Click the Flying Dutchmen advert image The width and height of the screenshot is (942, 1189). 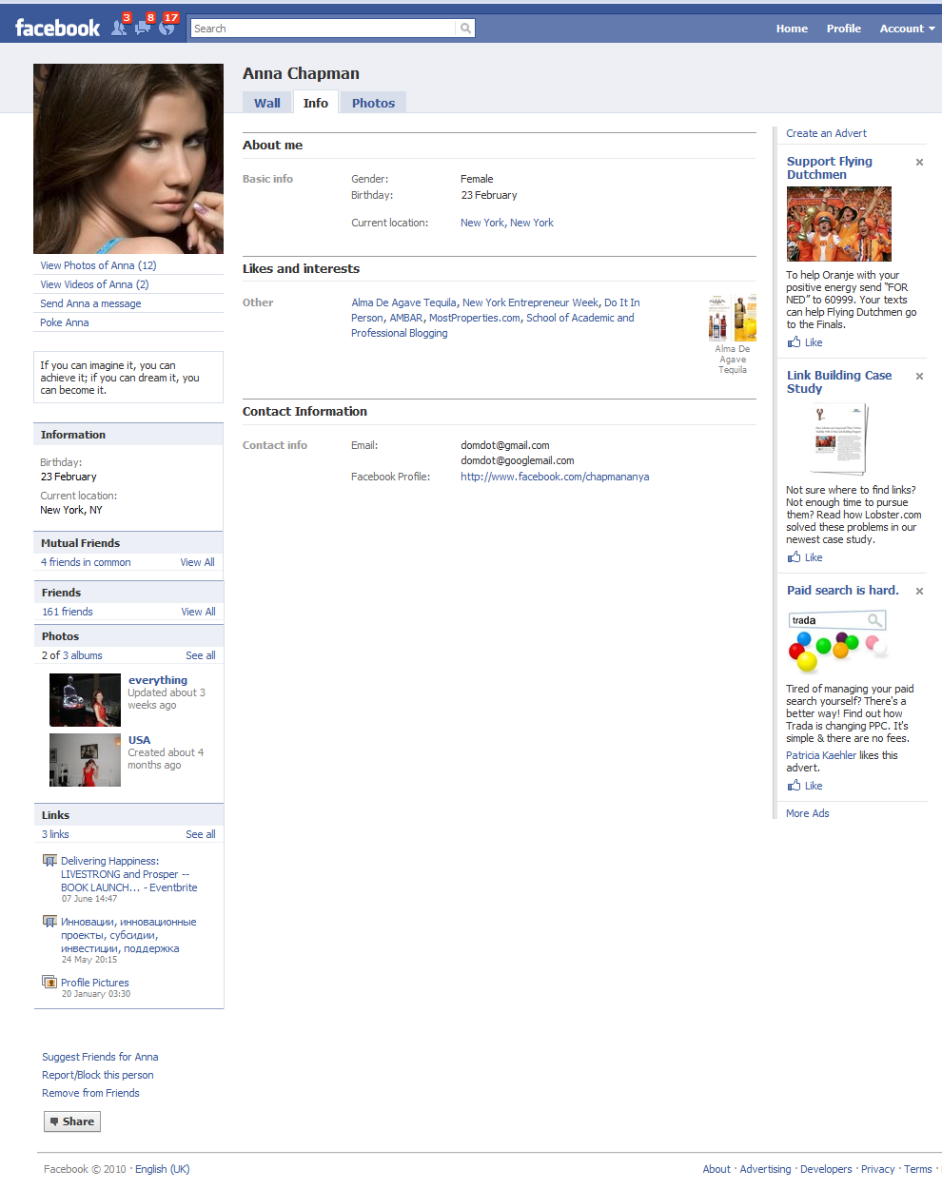click(839, 224)
